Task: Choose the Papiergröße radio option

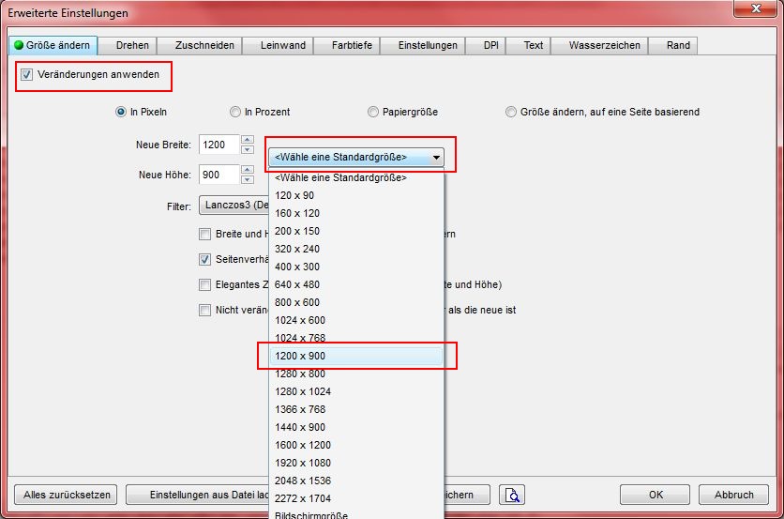Action: coord(373,112)
